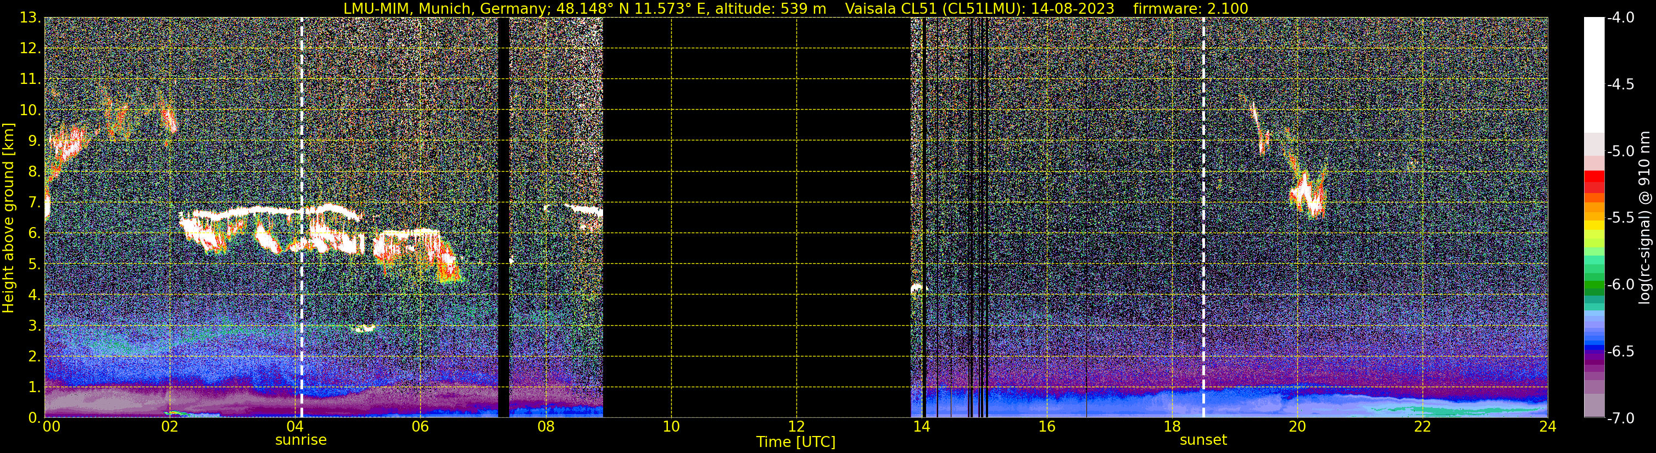Click the height-axis tick label '9.'

point(35,140)
